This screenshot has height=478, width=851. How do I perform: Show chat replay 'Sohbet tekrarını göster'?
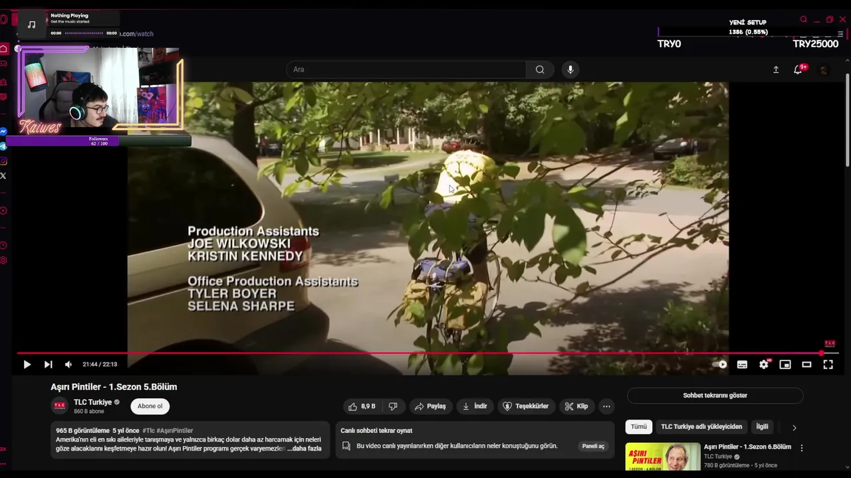[715, 396]
